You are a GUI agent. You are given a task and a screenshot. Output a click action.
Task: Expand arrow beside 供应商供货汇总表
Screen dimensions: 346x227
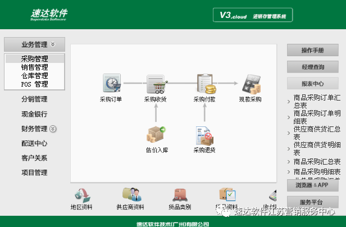click(x=289, y=133)
